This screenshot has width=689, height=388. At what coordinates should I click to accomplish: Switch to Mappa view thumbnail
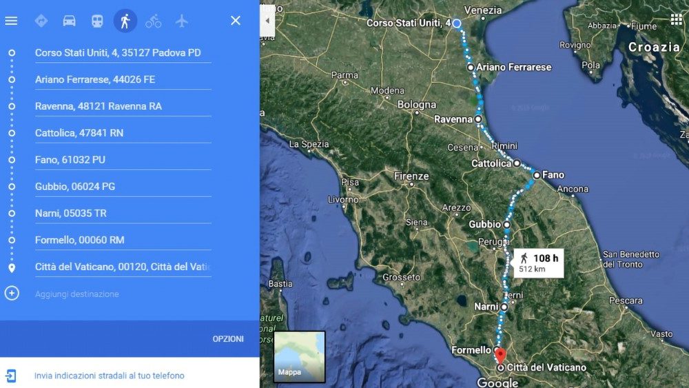pyautogui.click(x=299, y=357)
